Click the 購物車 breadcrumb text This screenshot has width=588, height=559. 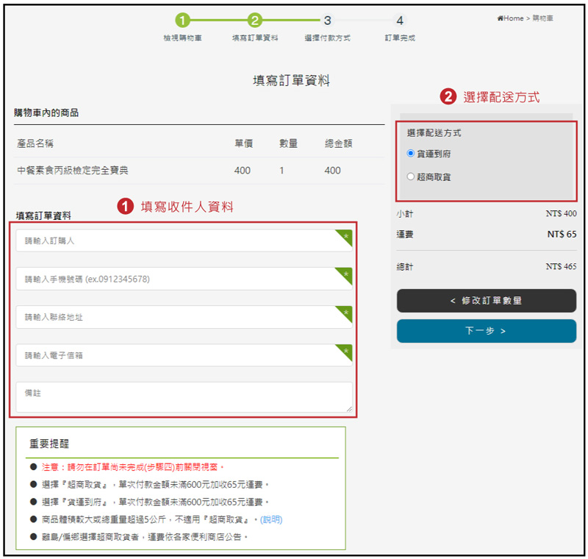click(x=542, y=18)
